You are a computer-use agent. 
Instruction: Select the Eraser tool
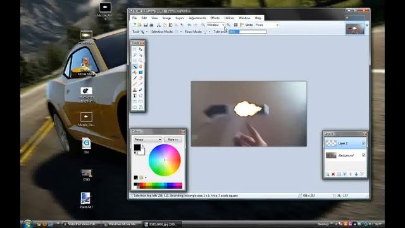tap(140, 78)
